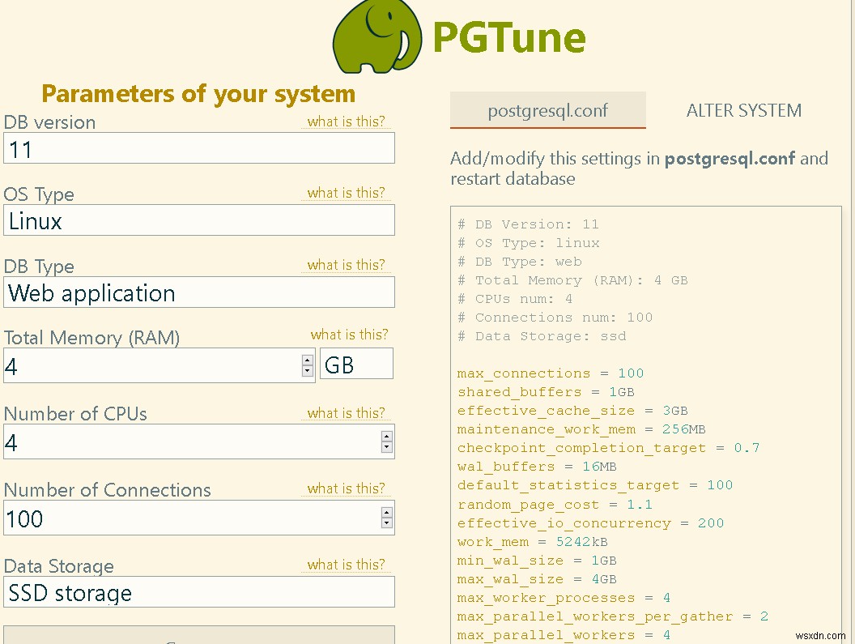Click the 'wal_buffers = 16MB' line
Screen dimensions: 855x644
pos(537,467)
